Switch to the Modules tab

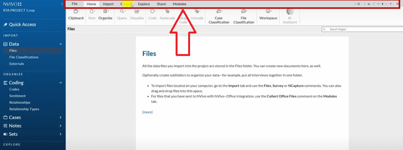pyautogui.click(x=179, y=4)
